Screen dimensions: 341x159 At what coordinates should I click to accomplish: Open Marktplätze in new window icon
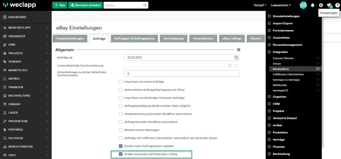(317, 69)
